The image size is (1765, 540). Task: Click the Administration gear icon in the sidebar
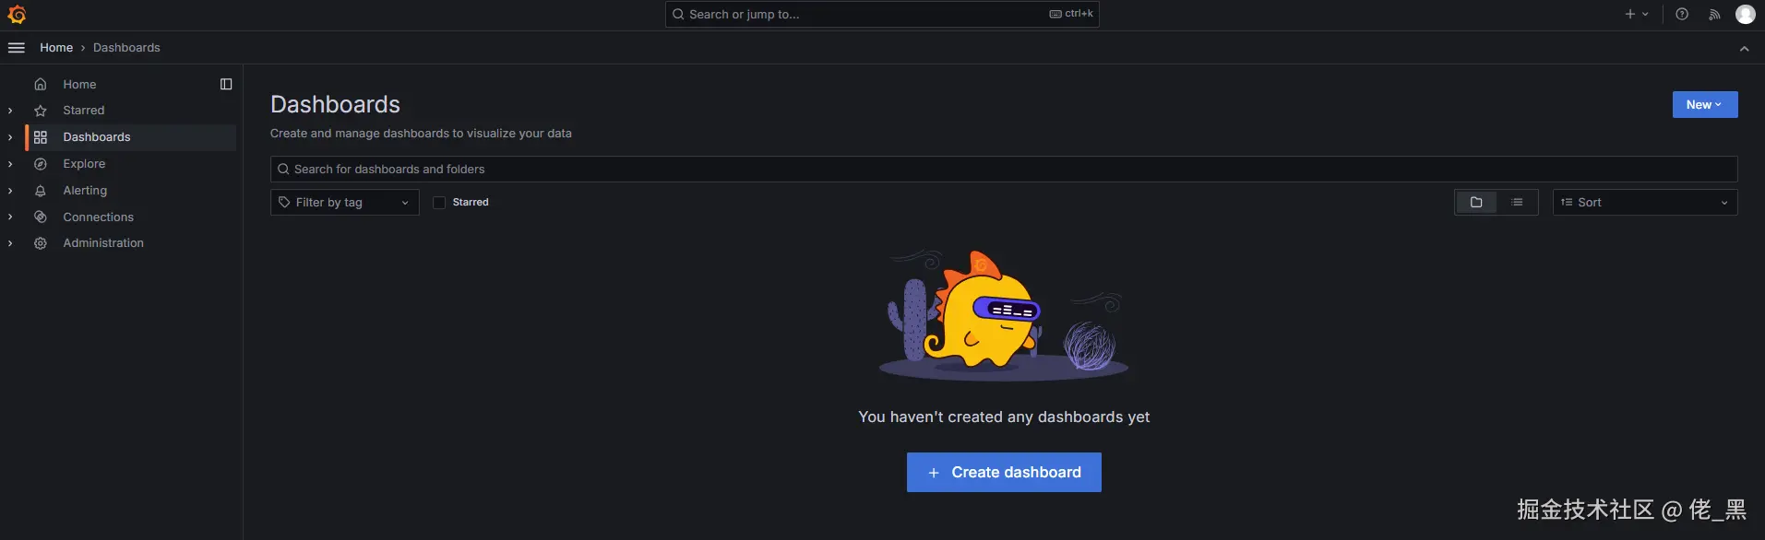pyautogui.click(x=41, y=243)
